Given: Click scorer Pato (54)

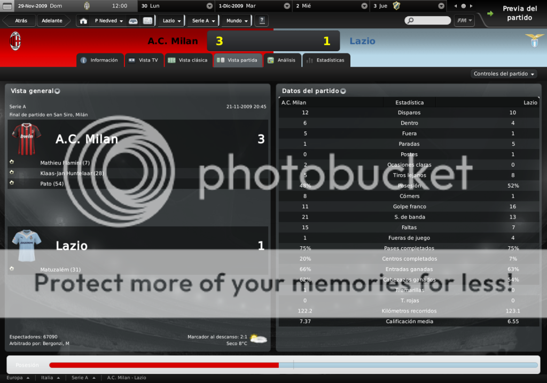Looking at the screenshot, I should pos(52,184).
